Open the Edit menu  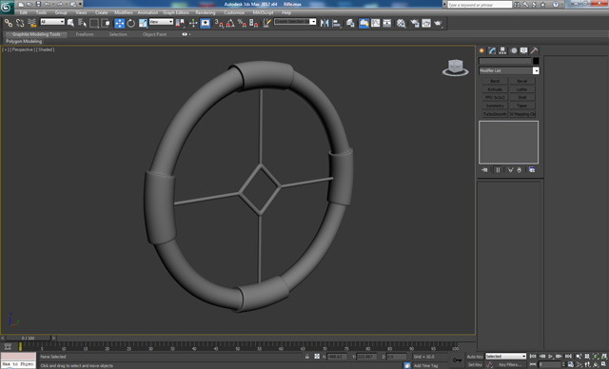point(23,12)
